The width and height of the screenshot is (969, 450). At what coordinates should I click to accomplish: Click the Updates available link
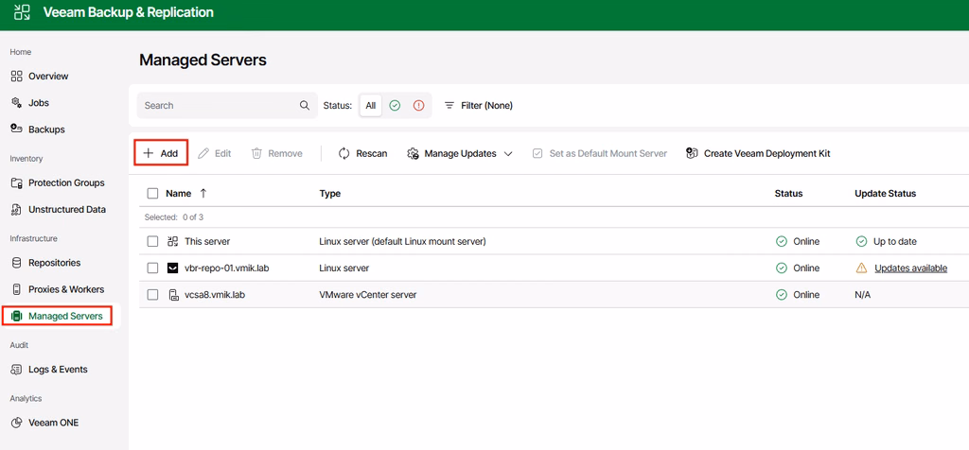911,268
